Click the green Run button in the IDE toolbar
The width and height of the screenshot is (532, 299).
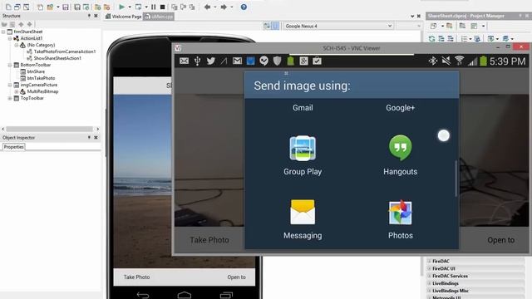point(121,7)
